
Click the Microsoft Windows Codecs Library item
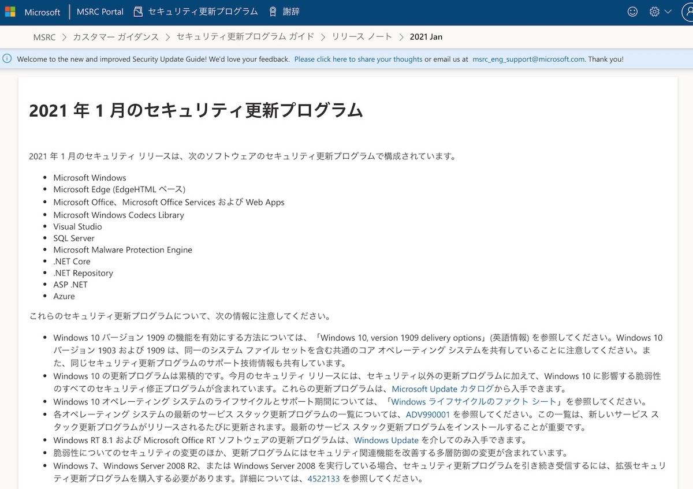[118, 215]
